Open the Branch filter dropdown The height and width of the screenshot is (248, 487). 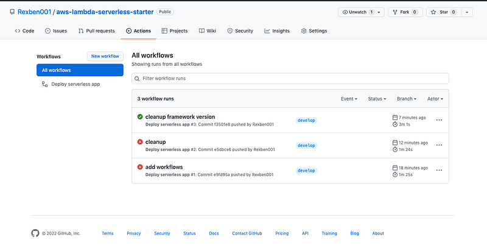point(407,99)
